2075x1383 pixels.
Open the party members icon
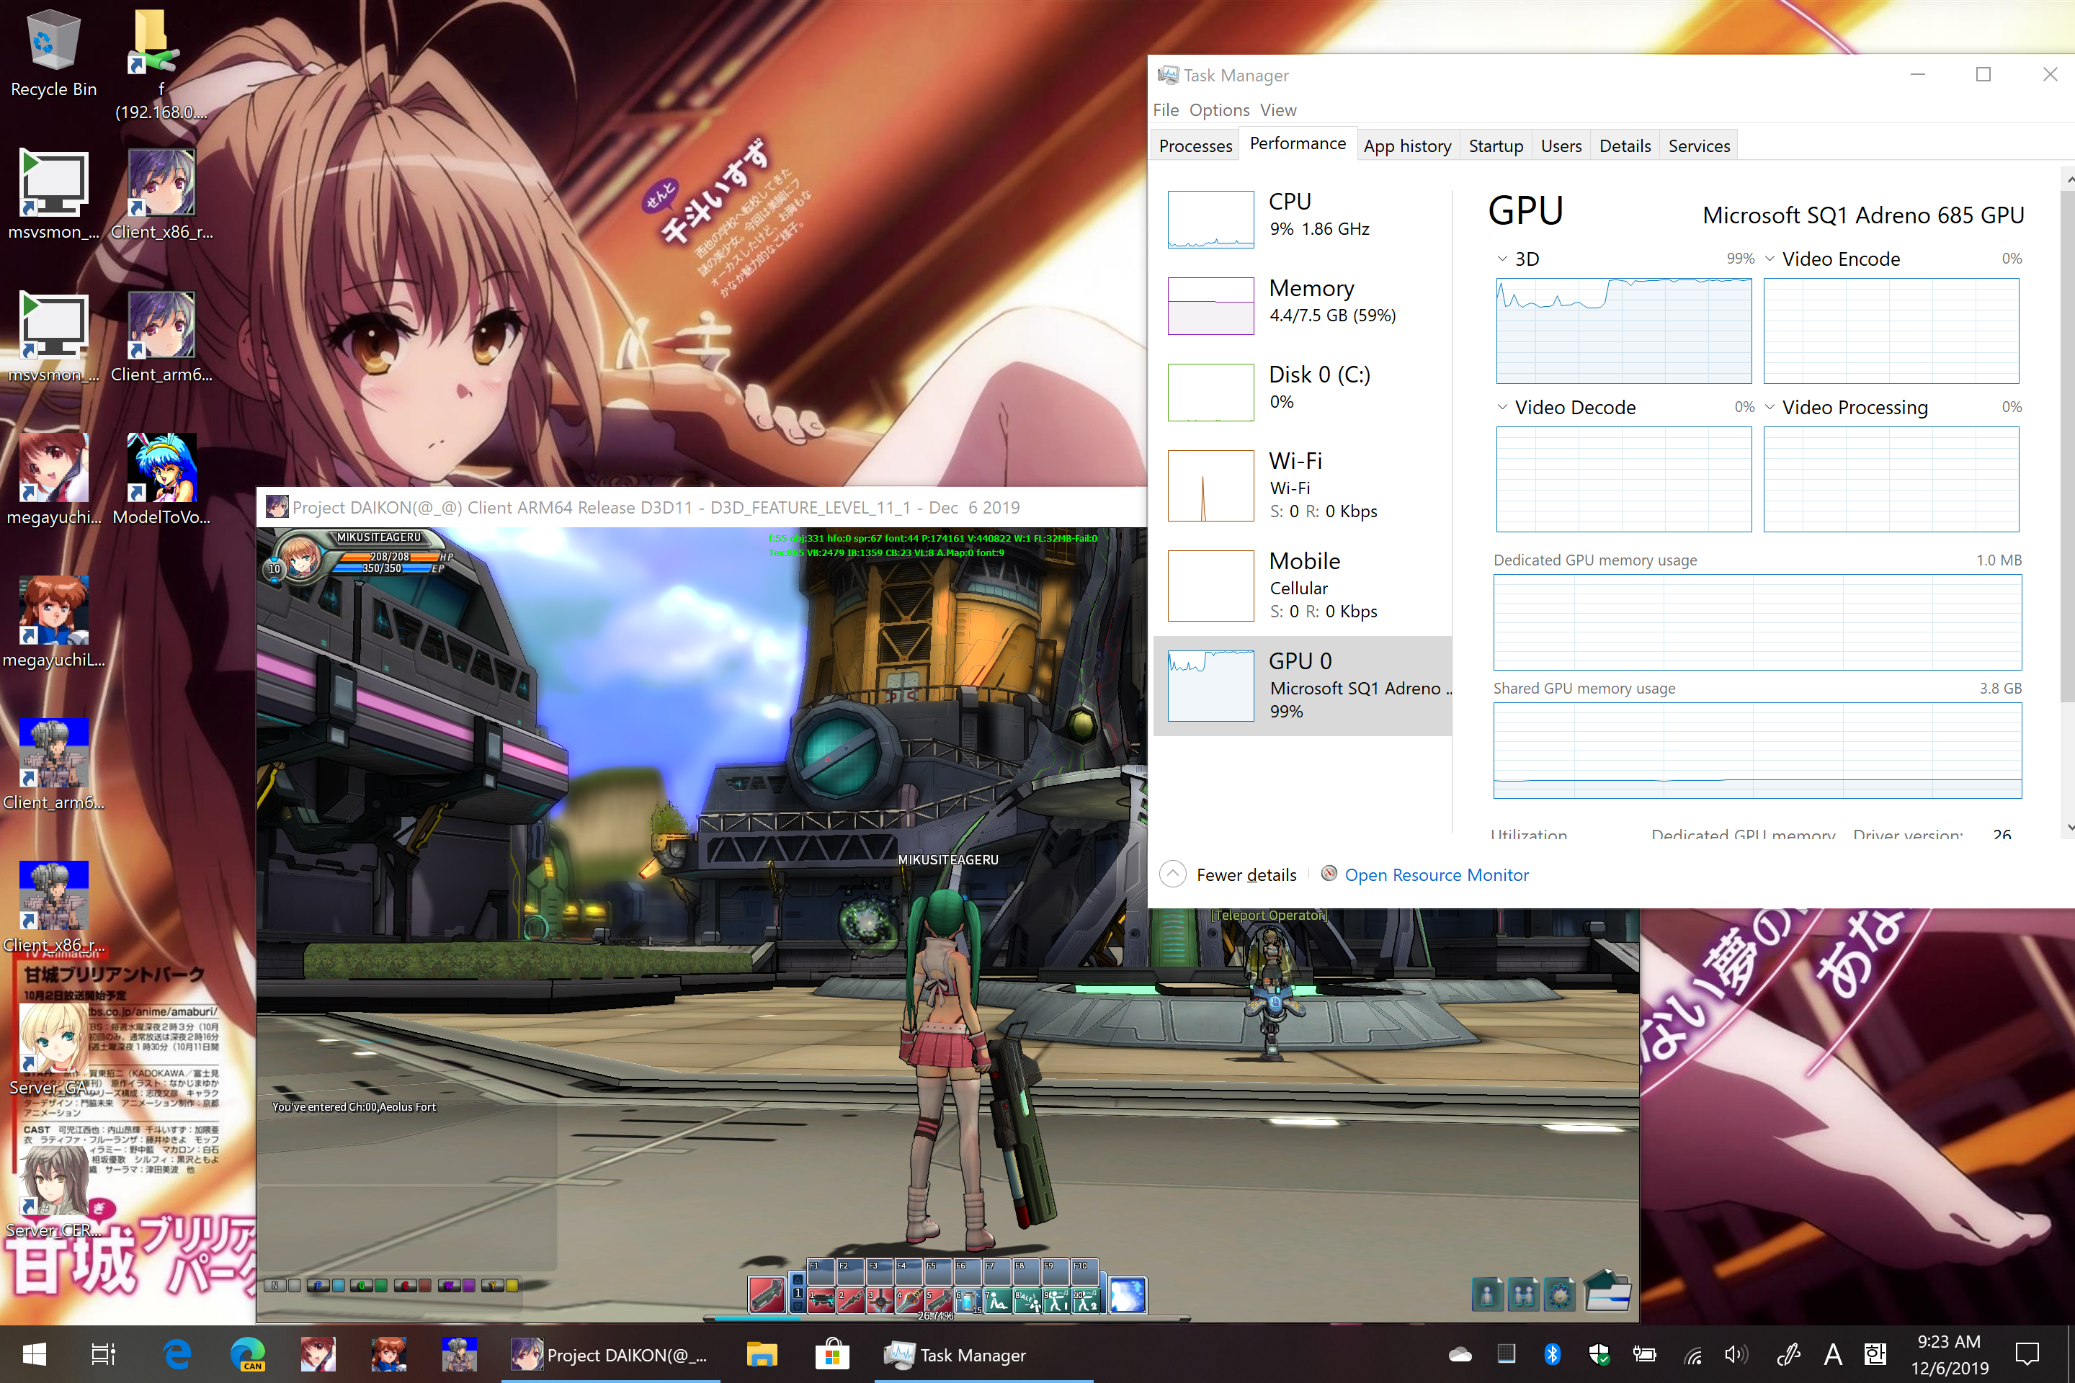point(1524,1295)
